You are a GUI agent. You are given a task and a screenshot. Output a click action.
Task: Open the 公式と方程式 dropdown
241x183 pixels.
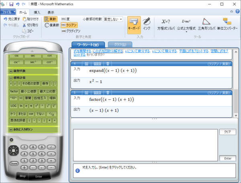coord(186,25)
